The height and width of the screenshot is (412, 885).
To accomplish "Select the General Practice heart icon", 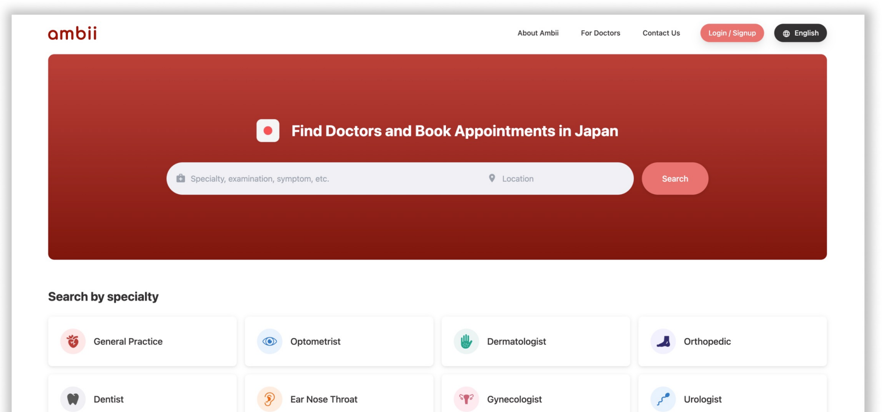I will pos(73,342).
